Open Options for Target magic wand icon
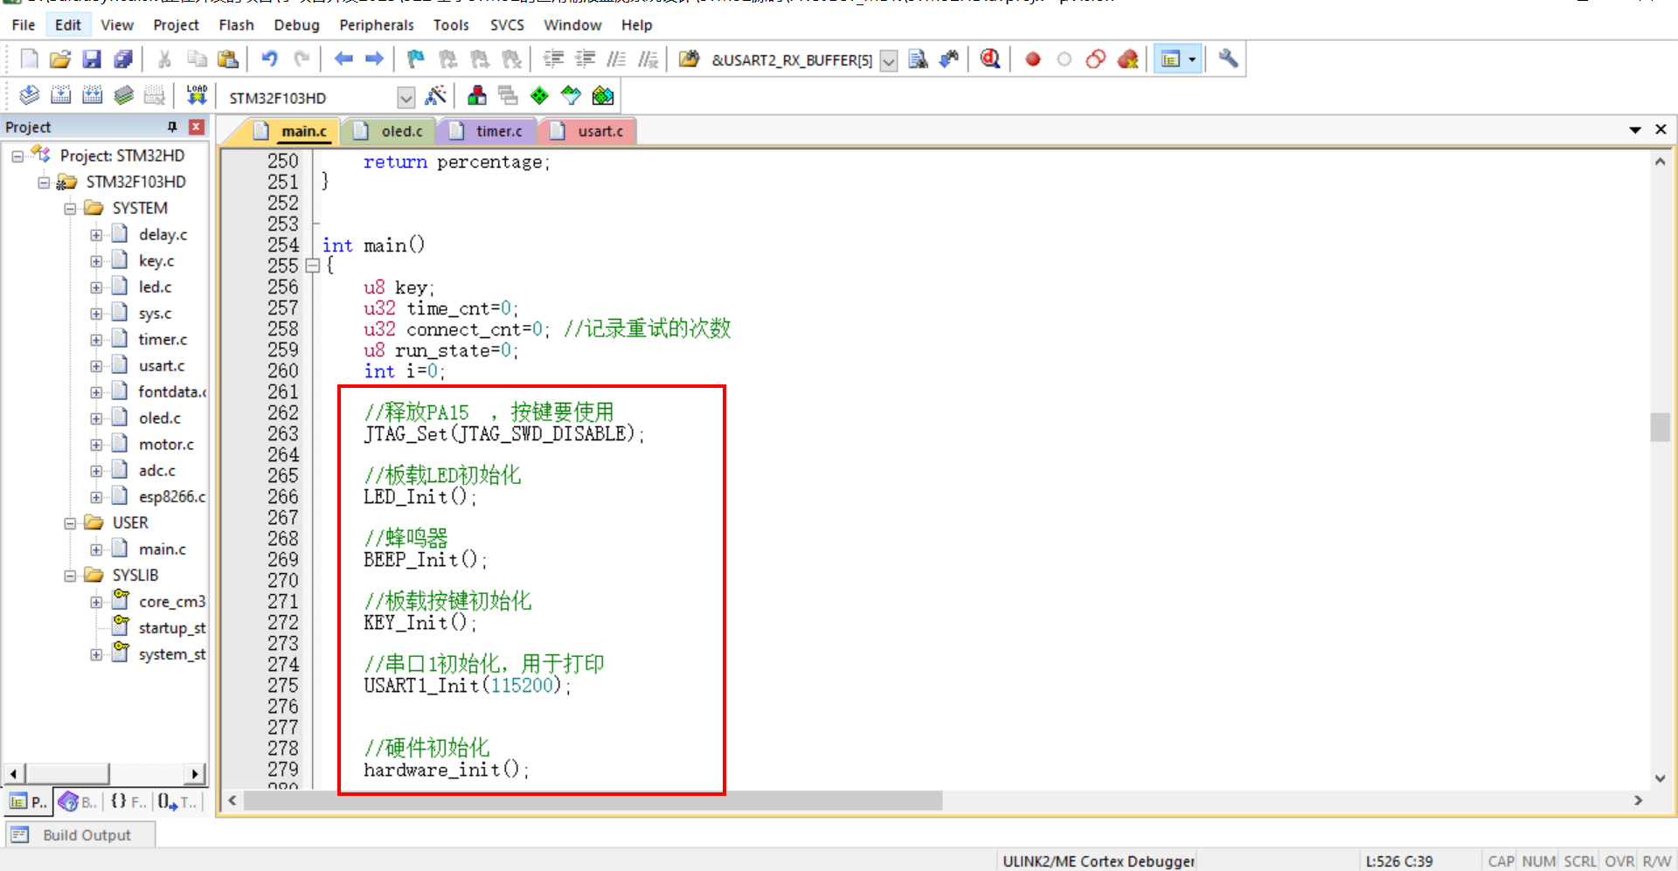The image size is (1678, 871). pyautogui.click(x=435, y=95)
